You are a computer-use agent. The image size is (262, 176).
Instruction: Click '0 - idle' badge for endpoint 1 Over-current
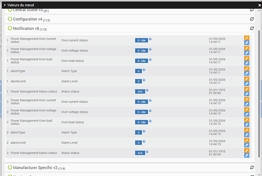coord(142,41)
